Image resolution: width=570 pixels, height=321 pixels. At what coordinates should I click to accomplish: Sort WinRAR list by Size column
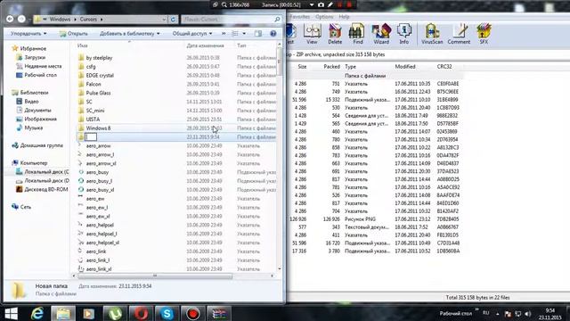[302, 67]
